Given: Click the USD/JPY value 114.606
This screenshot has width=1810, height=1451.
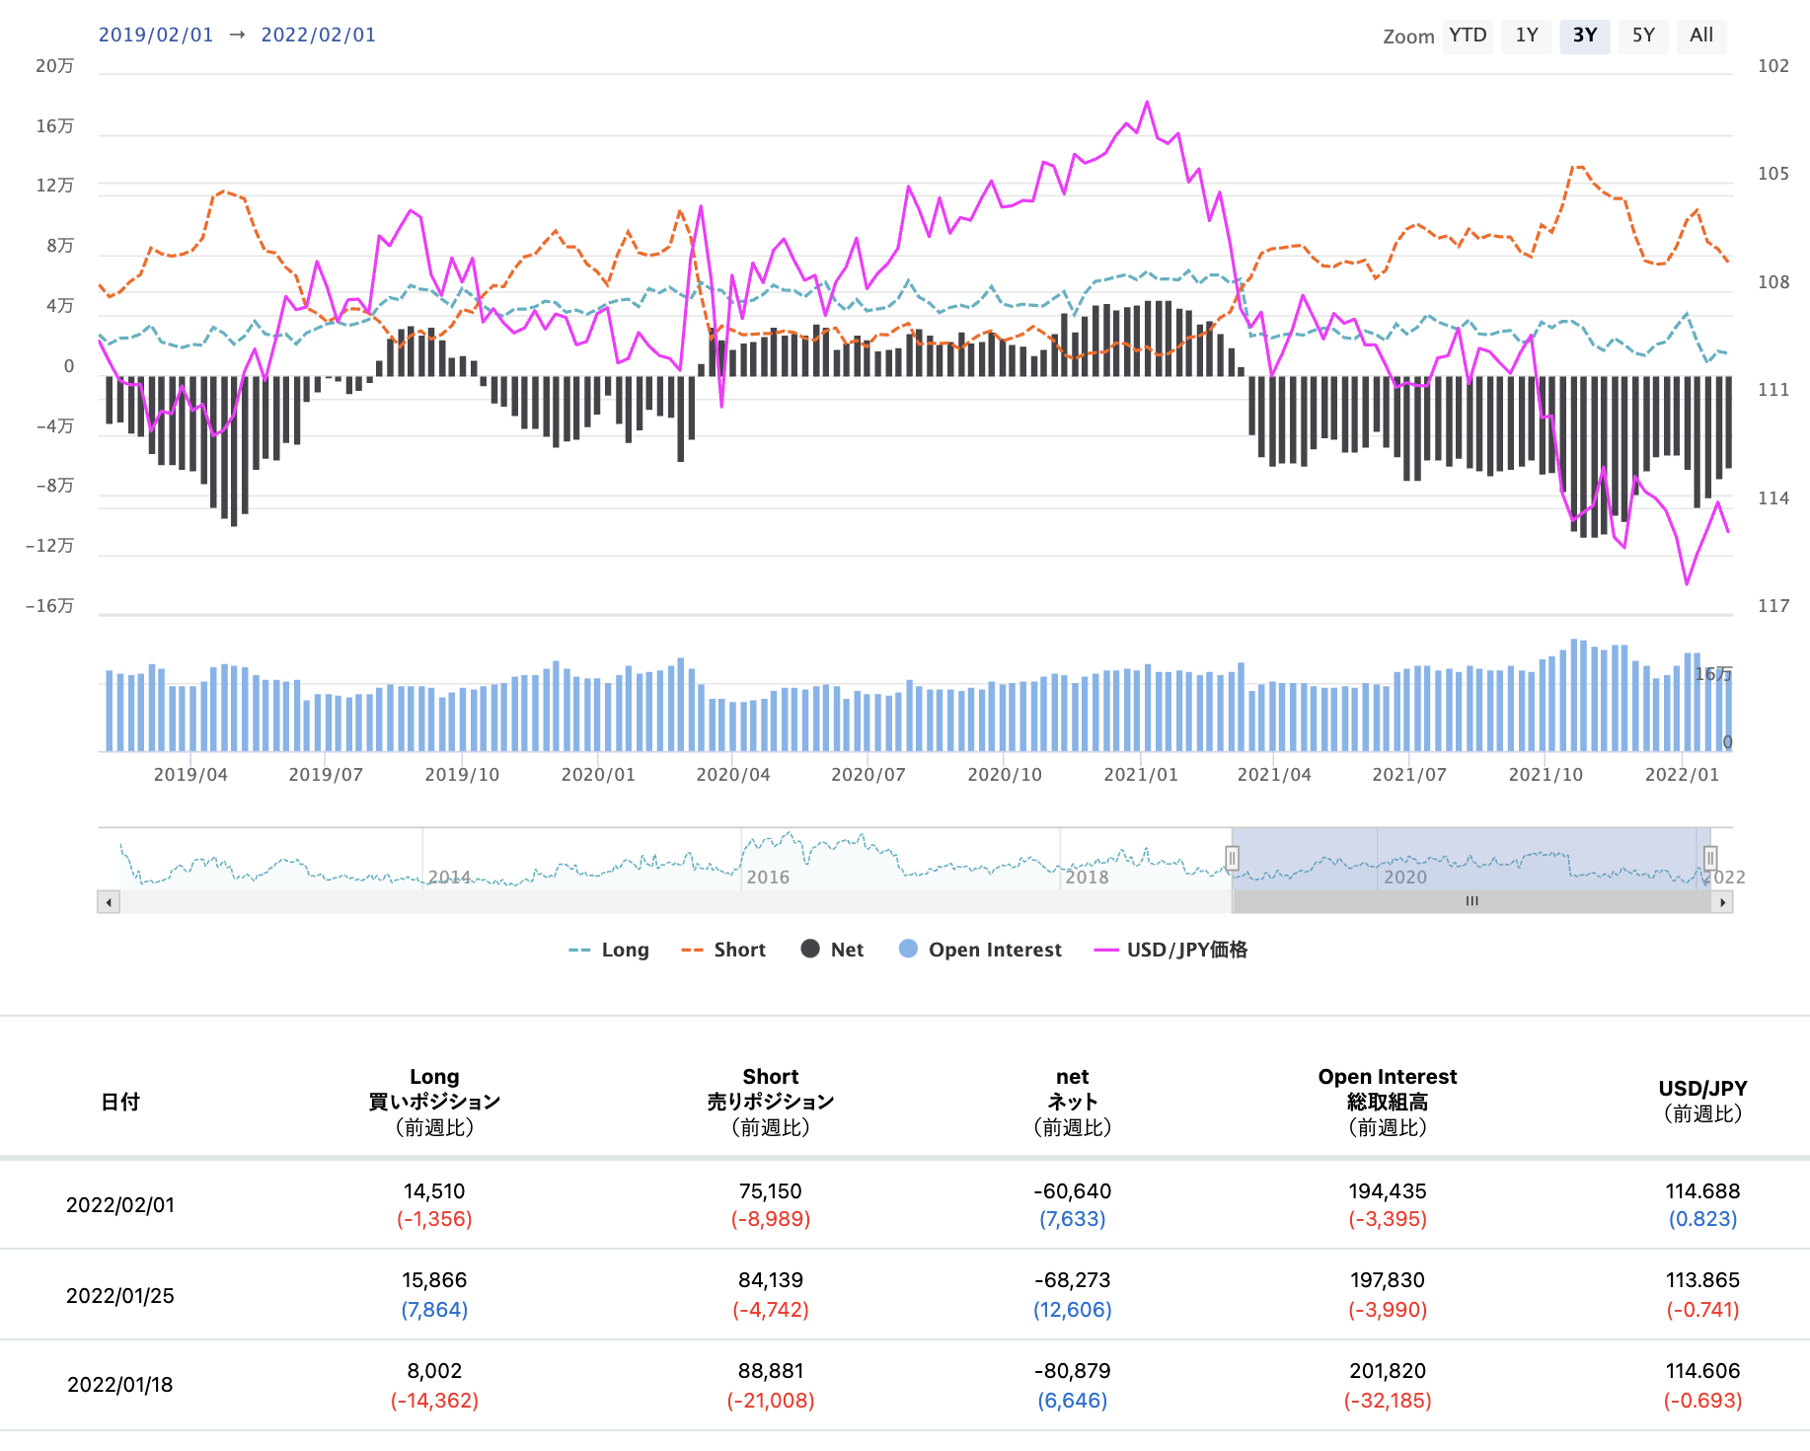Looking at the screenshot, I should click(x=1702, y=1371).
